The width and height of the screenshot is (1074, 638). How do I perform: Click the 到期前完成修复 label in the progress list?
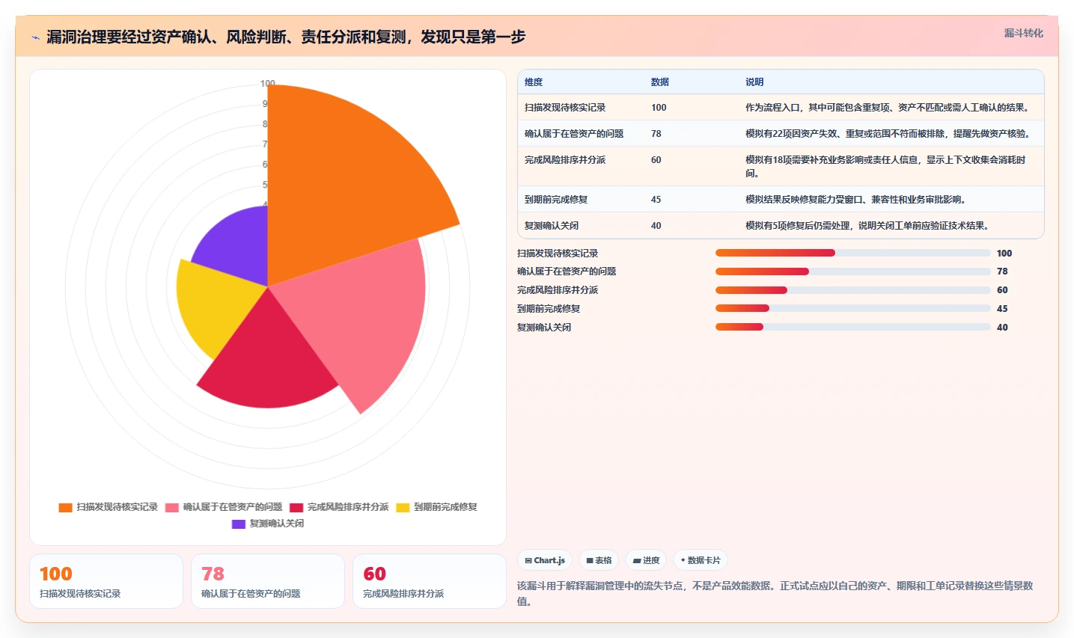(x=549, y=309)
